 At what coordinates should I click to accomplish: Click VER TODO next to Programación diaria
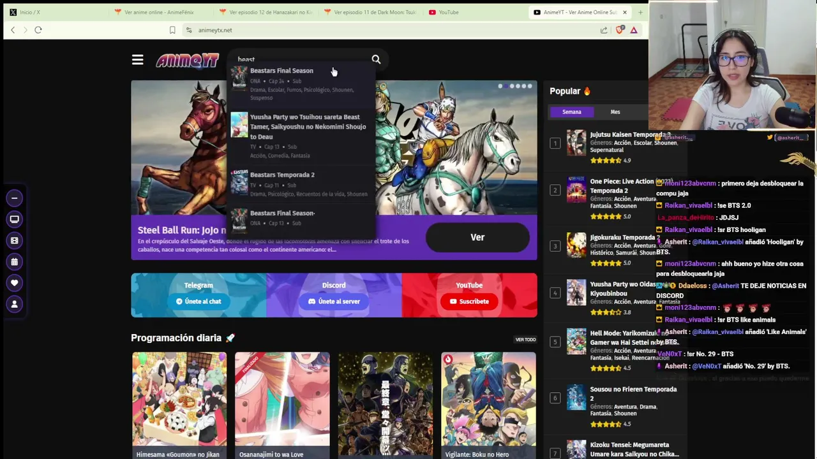pyautogui.click(x=525, y=340)
